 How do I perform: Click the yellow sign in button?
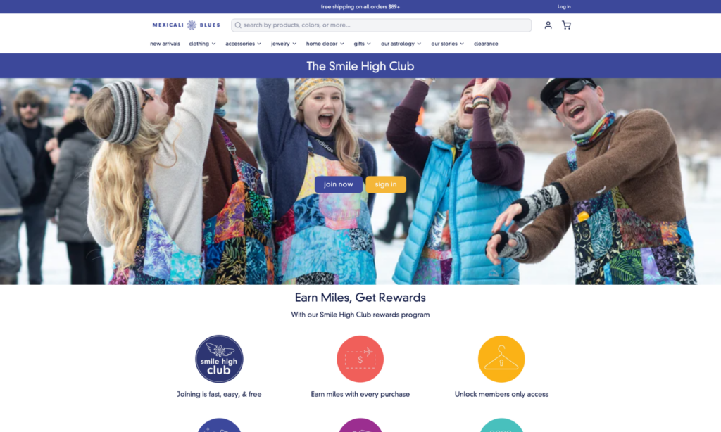pyautogui.click(x=386, y=184)
